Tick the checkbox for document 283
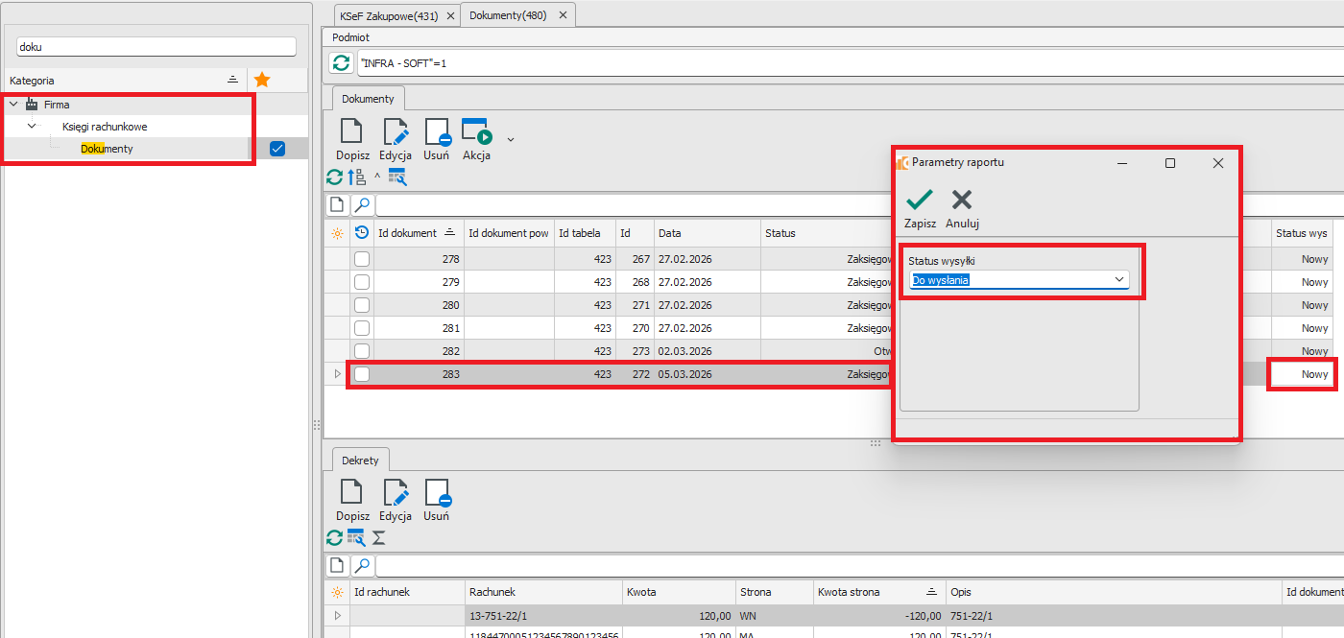The width and height of the screenshot is (1344, 638). (361, 374)
